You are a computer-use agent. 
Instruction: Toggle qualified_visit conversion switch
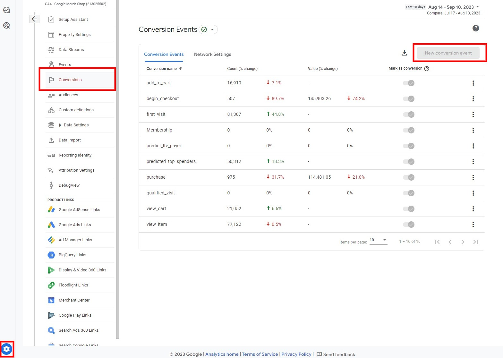click(x=409, y=193)
